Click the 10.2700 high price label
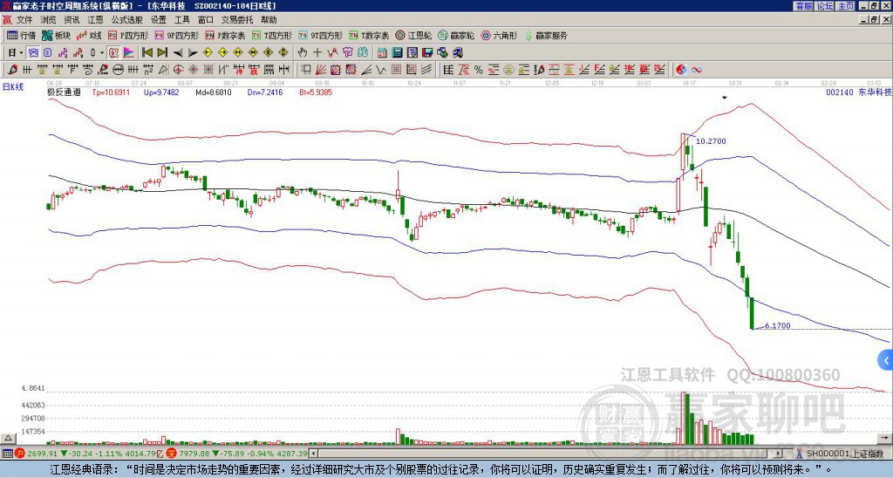 pyautogui.click(x=712, y=141)
